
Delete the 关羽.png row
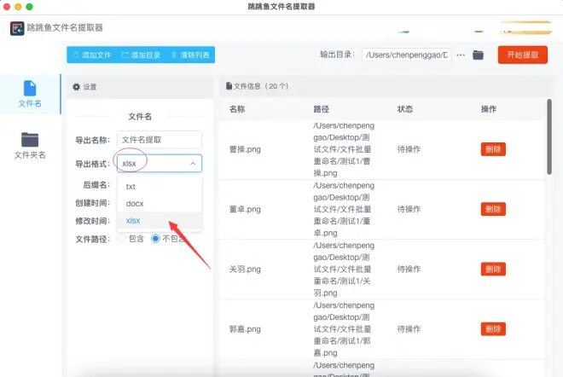point(493,270)
